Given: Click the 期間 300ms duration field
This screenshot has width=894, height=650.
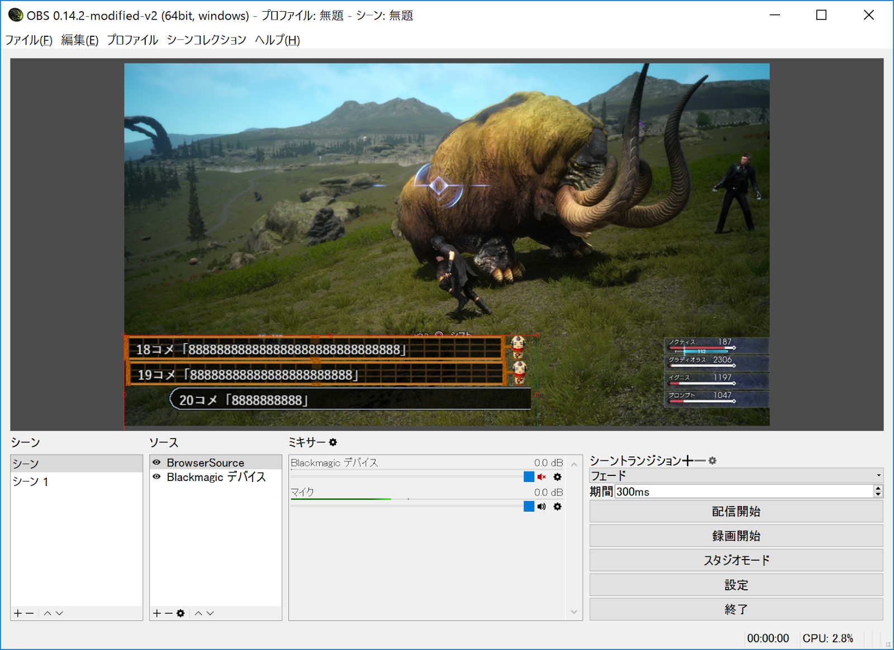Looking at the screenshot, I should [744, 492].
